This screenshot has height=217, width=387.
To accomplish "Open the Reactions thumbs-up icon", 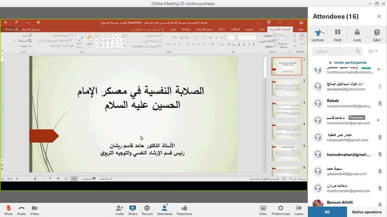I will pyautogui.click(x=184, y=208).
